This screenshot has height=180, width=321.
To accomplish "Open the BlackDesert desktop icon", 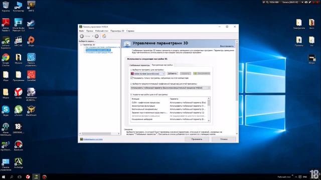I will click(x=31, y=111).
